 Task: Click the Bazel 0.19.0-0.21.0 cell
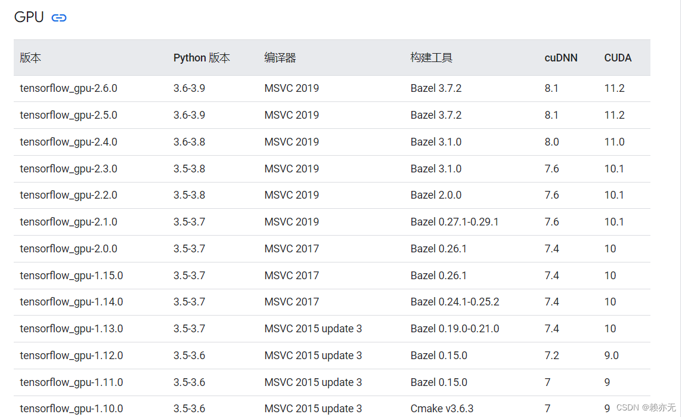click(x=455, y=329)
